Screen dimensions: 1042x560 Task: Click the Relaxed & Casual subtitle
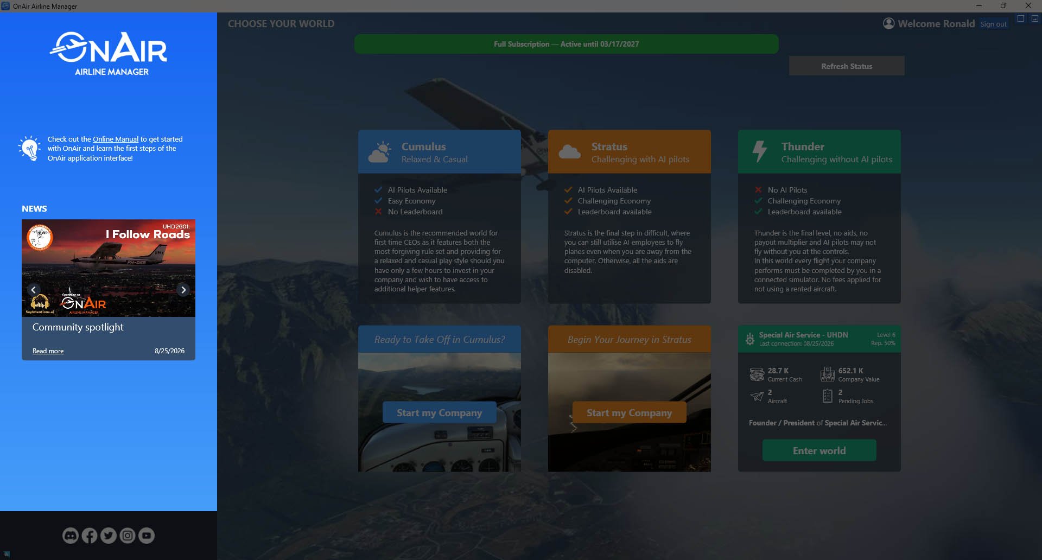tap(434, 160)
